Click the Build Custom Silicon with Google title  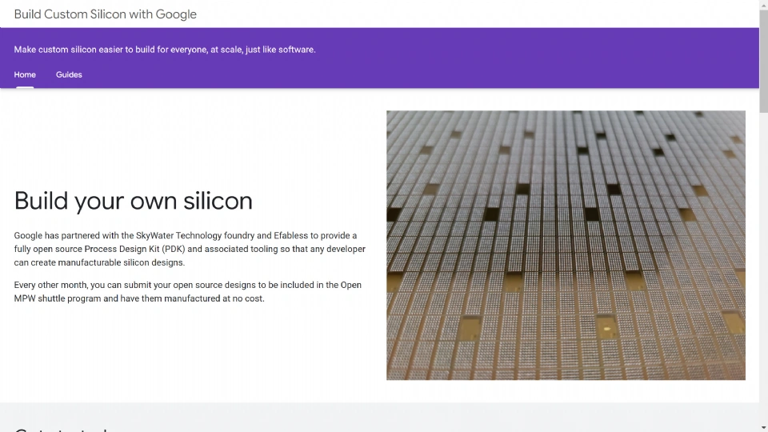[x=106, y=14]
